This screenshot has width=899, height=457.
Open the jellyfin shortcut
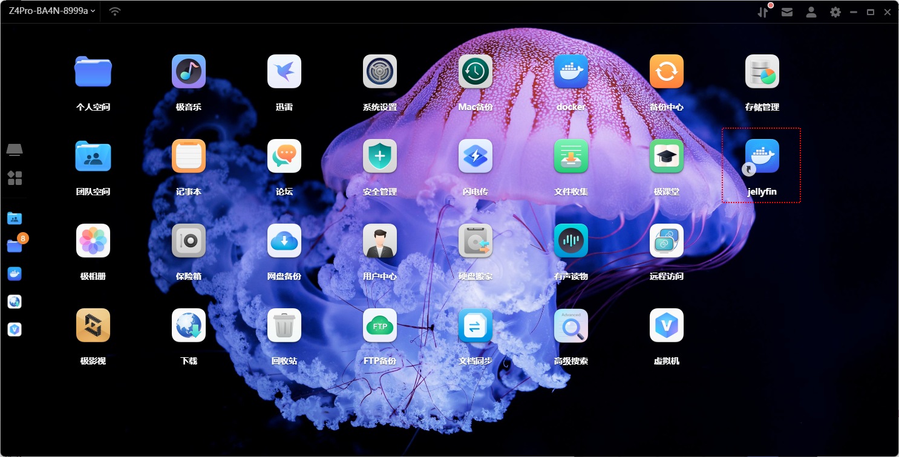pos(762,157)
